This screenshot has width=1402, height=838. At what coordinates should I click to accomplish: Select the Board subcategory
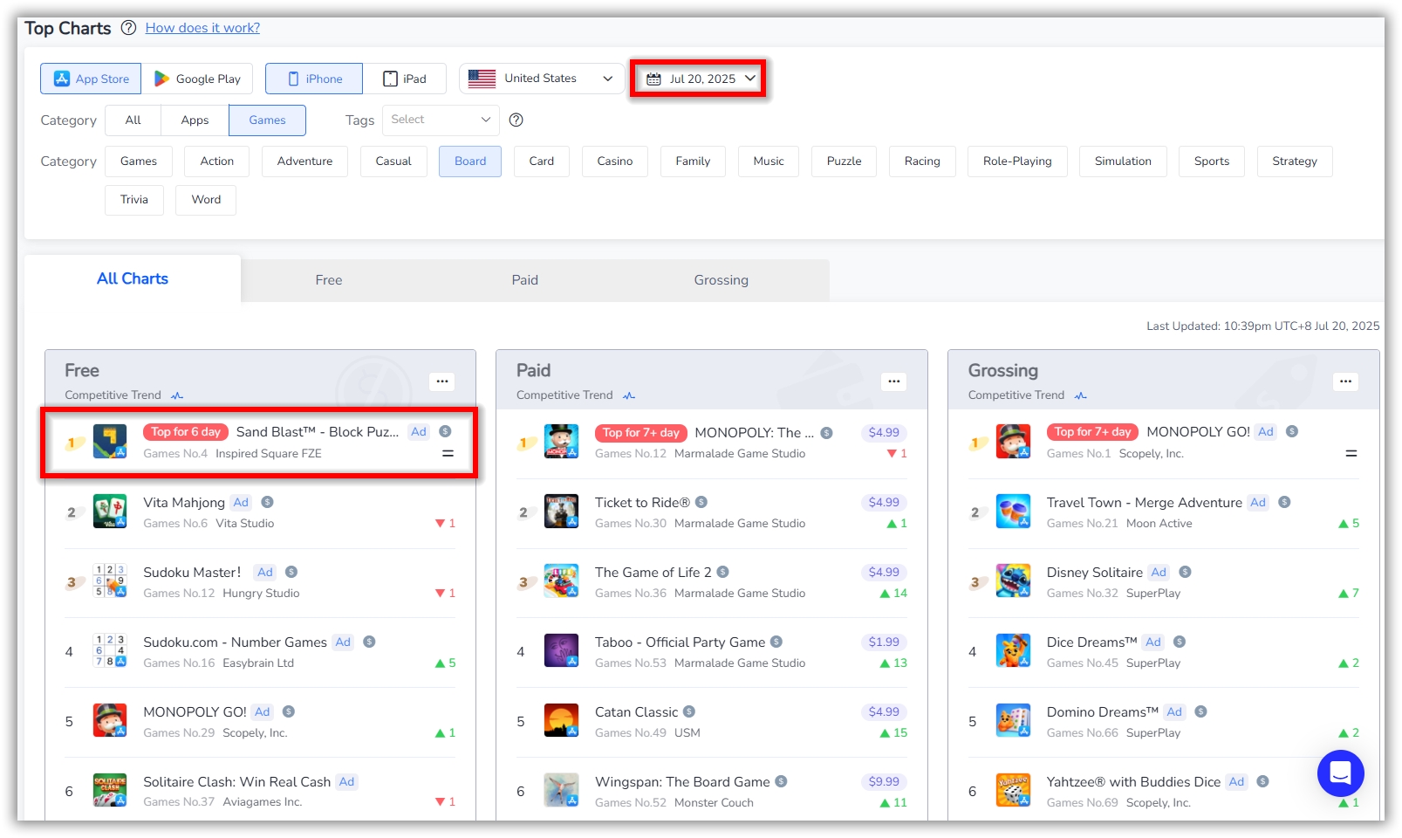470,161
